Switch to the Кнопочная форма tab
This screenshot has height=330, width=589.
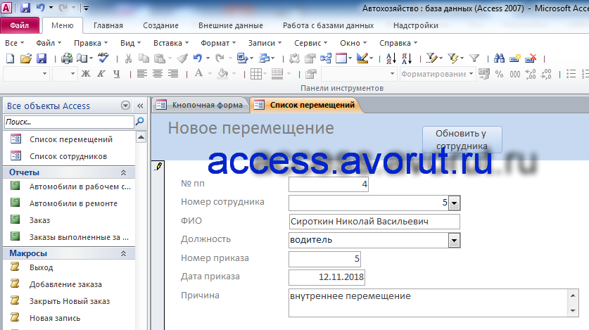[201, 105]
